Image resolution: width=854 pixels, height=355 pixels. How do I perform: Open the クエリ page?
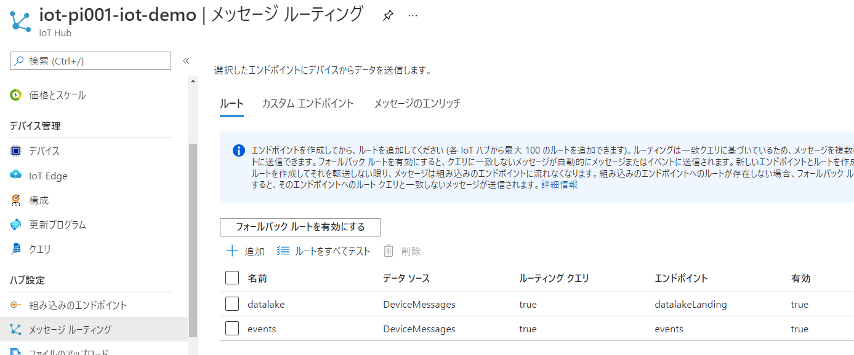coord(40,249)
